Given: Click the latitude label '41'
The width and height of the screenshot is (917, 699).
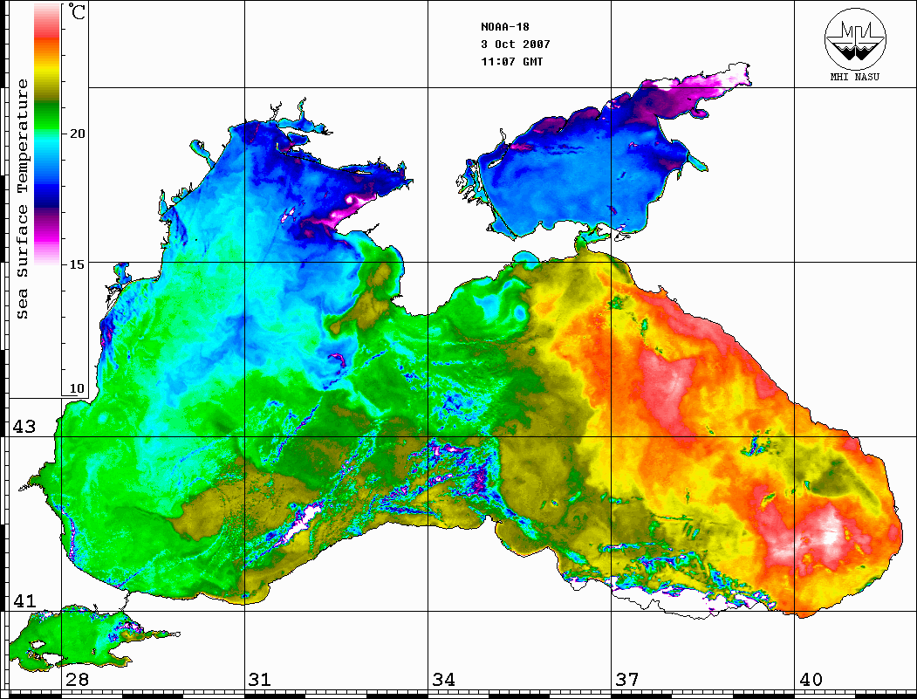Looking at the screenshot, I should (x=24, y=601).
